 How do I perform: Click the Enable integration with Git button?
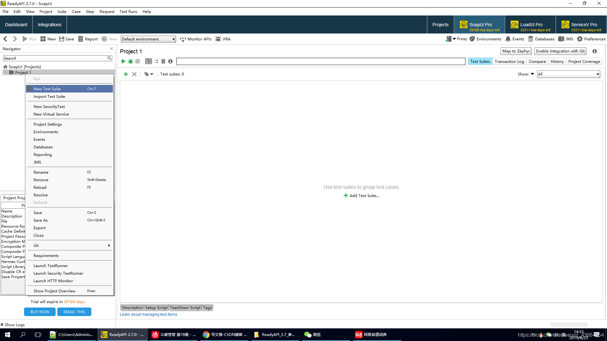[560, 51]
